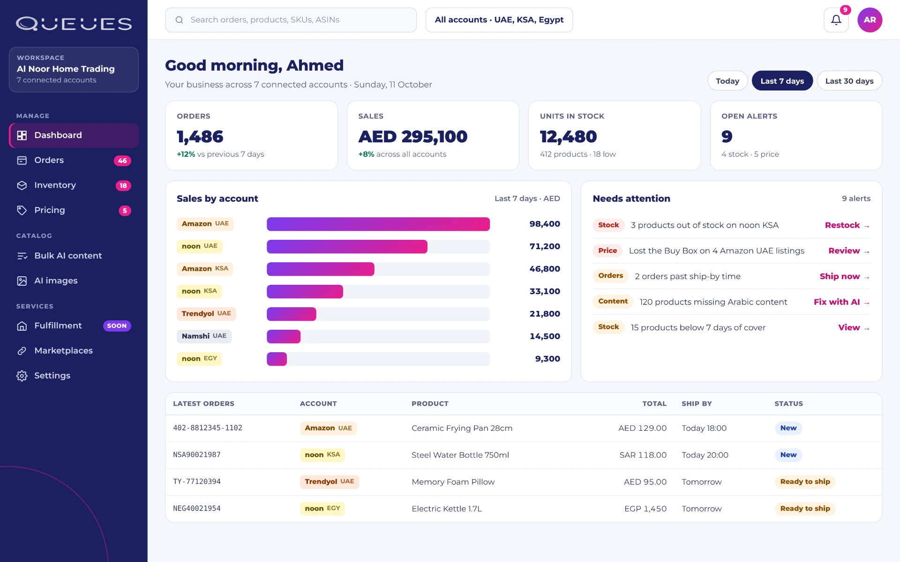Viewport: 900px width, 562px height.
Task: Click the Amazon UAE sales bar
Action: [378, 224]
